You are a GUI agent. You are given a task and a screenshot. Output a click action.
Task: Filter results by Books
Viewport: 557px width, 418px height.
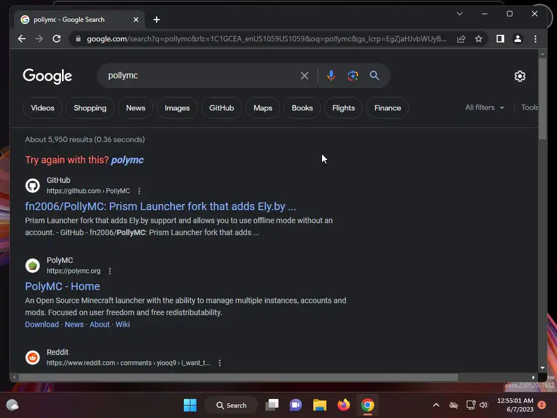point(302,108)
